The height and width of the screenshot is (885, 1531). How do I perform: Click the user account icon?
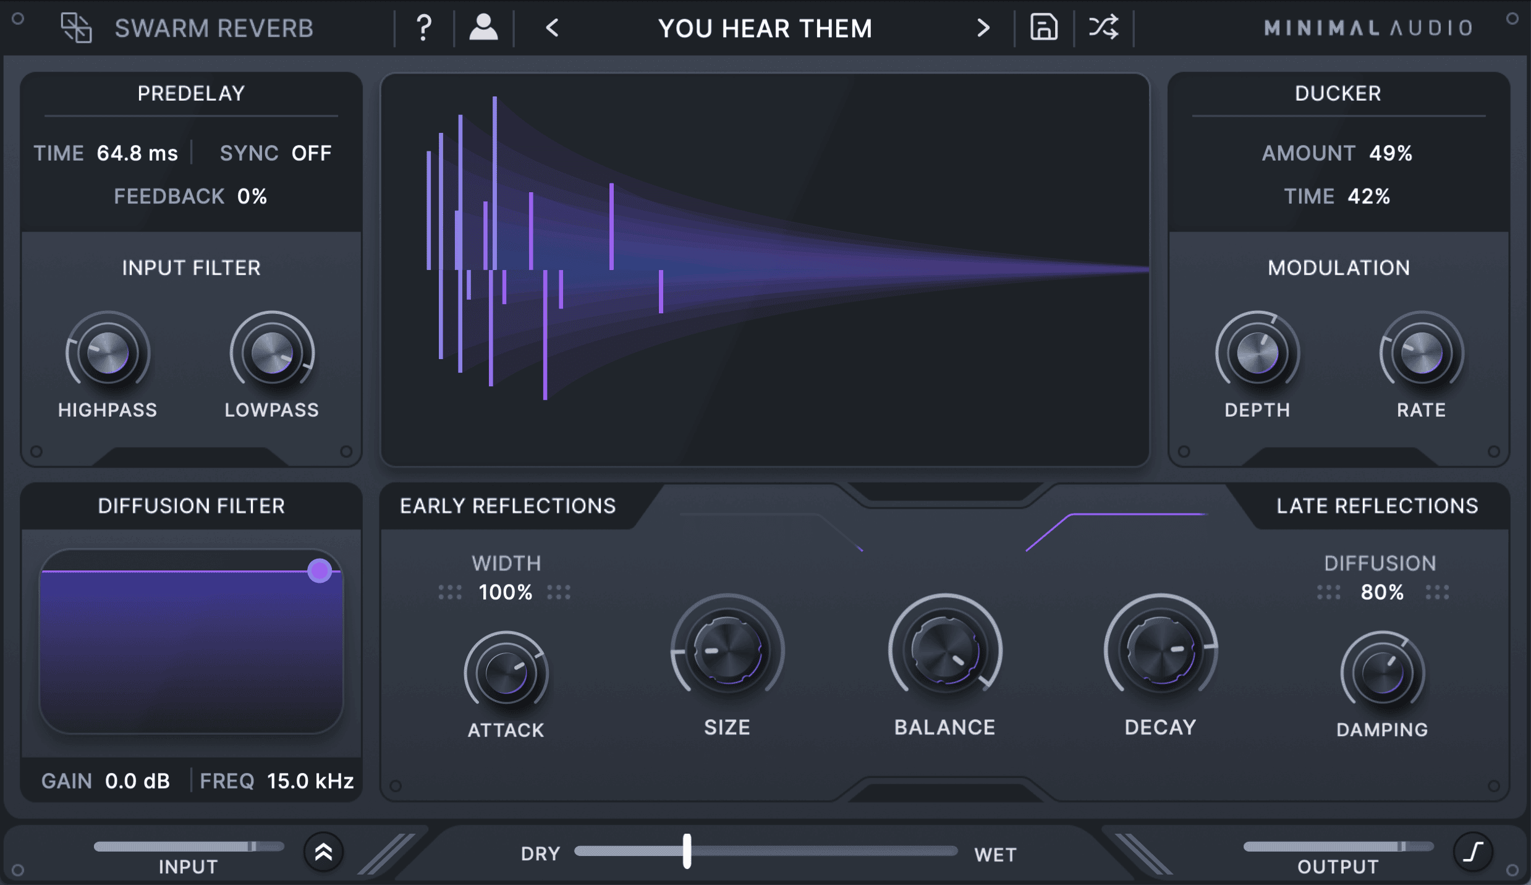coord(483,27)
